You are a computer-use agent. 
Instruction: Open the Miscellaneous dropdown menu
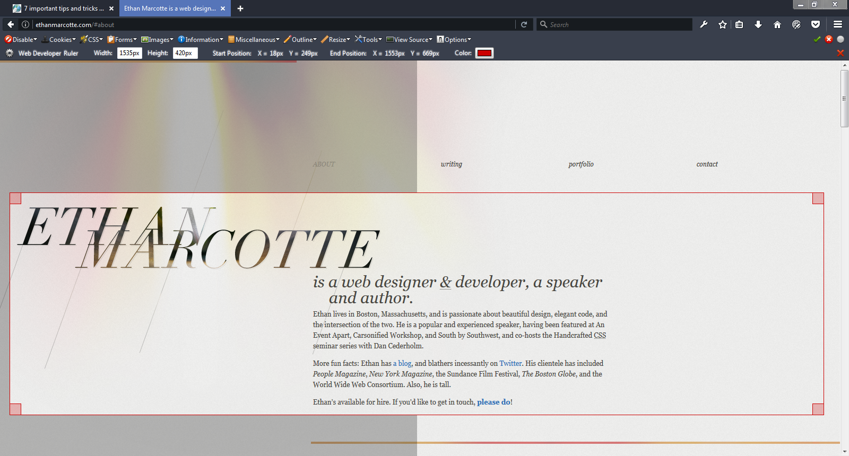[254, 39]
